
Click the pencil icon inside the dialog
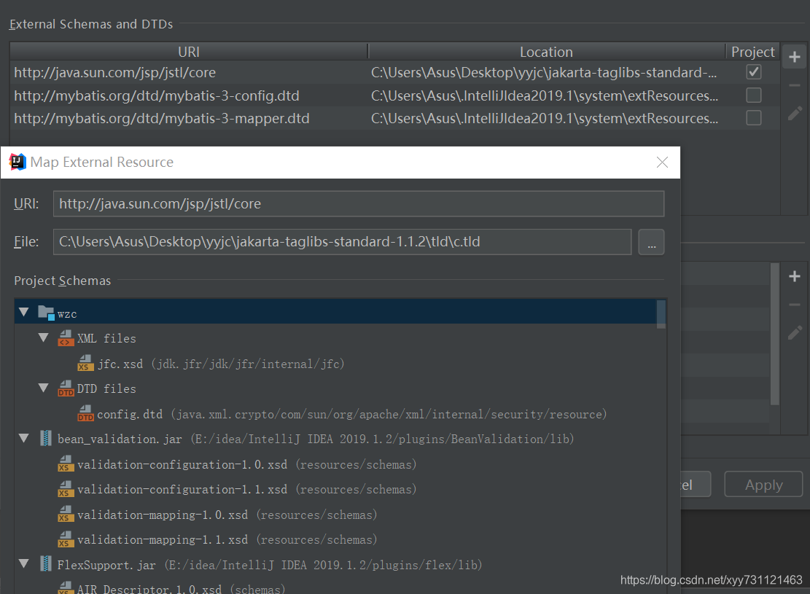[794, 332]
